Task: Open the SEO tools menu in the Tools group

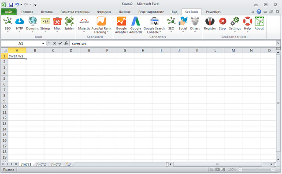Action: pyautogui.click(x=7, y=25)
